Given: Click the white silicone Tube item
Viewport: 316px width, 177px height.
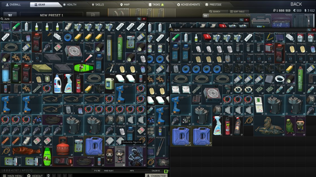Looking at the screenshot, I should click(280, 79).
